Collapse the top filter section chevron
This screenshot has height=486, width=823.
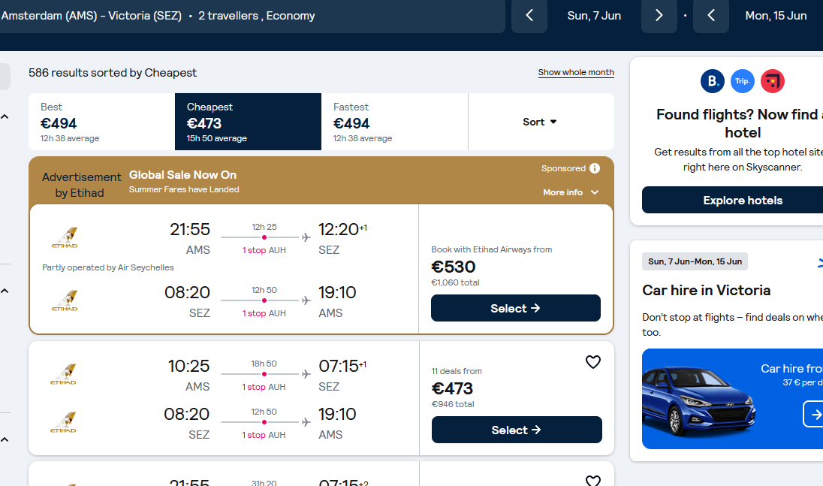click(x=5, y=116)
